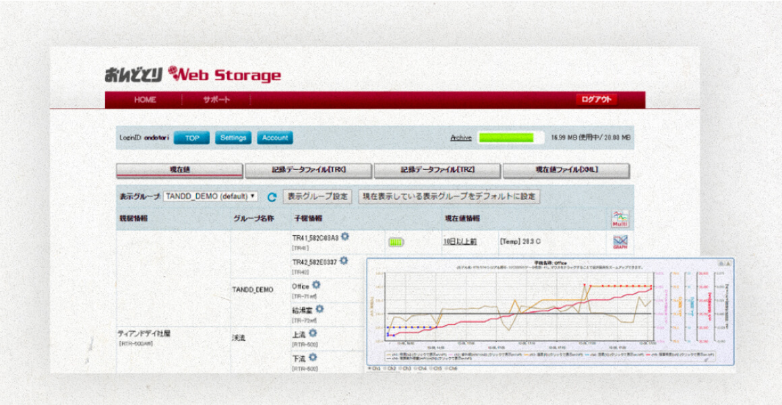This screenshot has height=405, width=782.
Task: Click the おんどとり Web Storage logo
Action: 193,75
